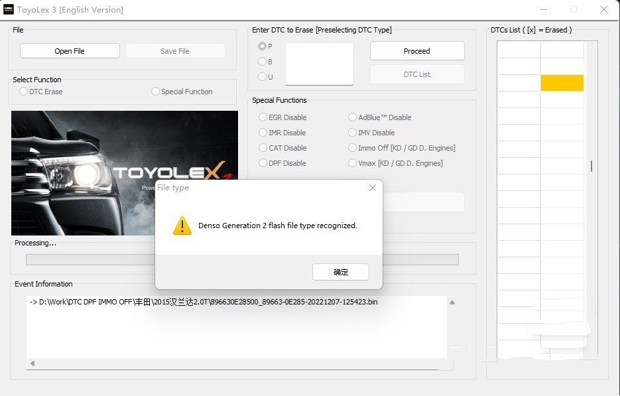Click the Processing progress bar
The height and width of the screenshot is (396, 620).
coord(243,259)
